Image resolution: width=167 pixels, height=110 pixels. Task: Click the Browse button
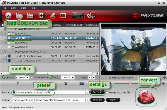pos(97,100)
